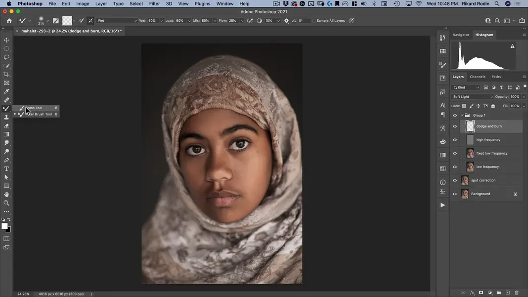Image resolution: width=528 pixels, height=297 pixels.
Task: Select the Eraser tool
Action: click(x=6, y=126)
